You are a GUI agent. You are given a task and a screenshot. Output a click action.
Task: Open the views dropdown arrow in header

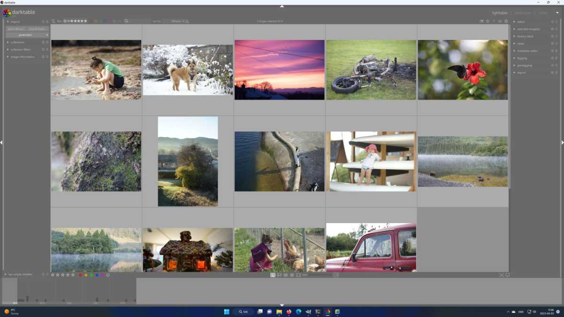[x=557, y=13]
